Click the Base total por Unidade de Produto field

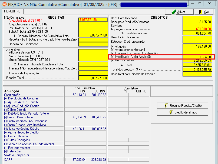(x=197, y=74)
